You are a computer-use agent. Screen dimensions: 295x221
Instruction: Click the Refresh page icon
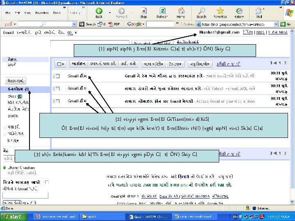click(162, 11)
